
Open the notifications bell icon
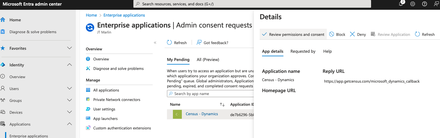point(401,4)
